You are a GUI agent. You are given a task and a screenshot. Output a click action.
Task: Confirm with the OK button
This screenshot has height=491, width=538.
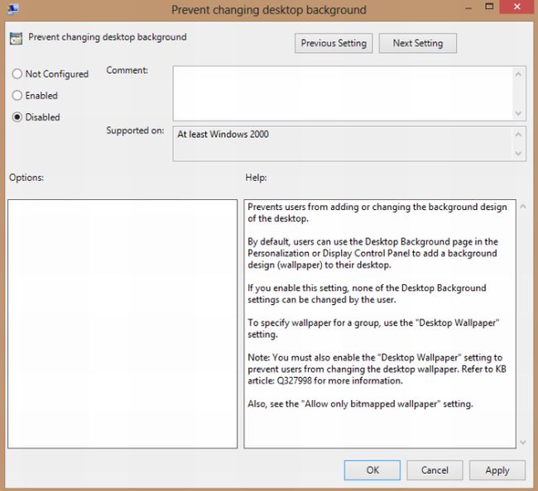372,470
